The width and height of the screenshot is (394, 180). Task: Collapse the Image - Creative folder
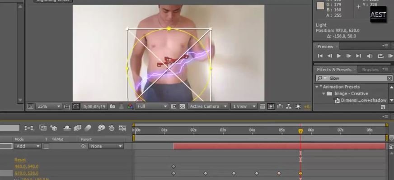pyautogui.click(x=324, y=94)
